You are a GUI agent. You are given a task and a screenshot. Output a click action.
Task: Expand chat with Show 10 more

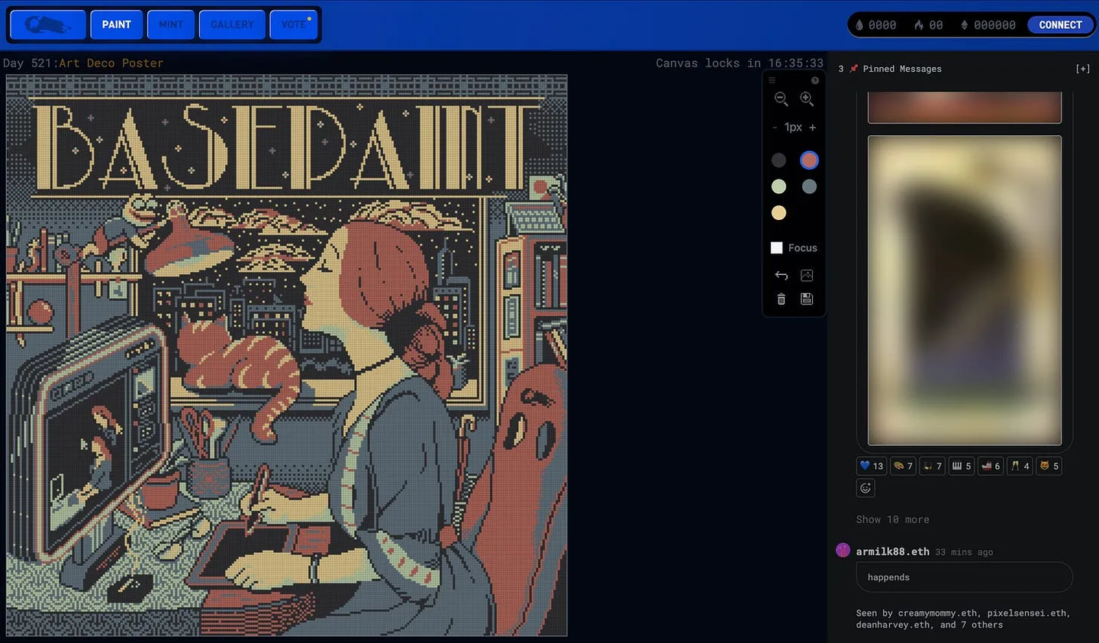(x=892, y=519)
